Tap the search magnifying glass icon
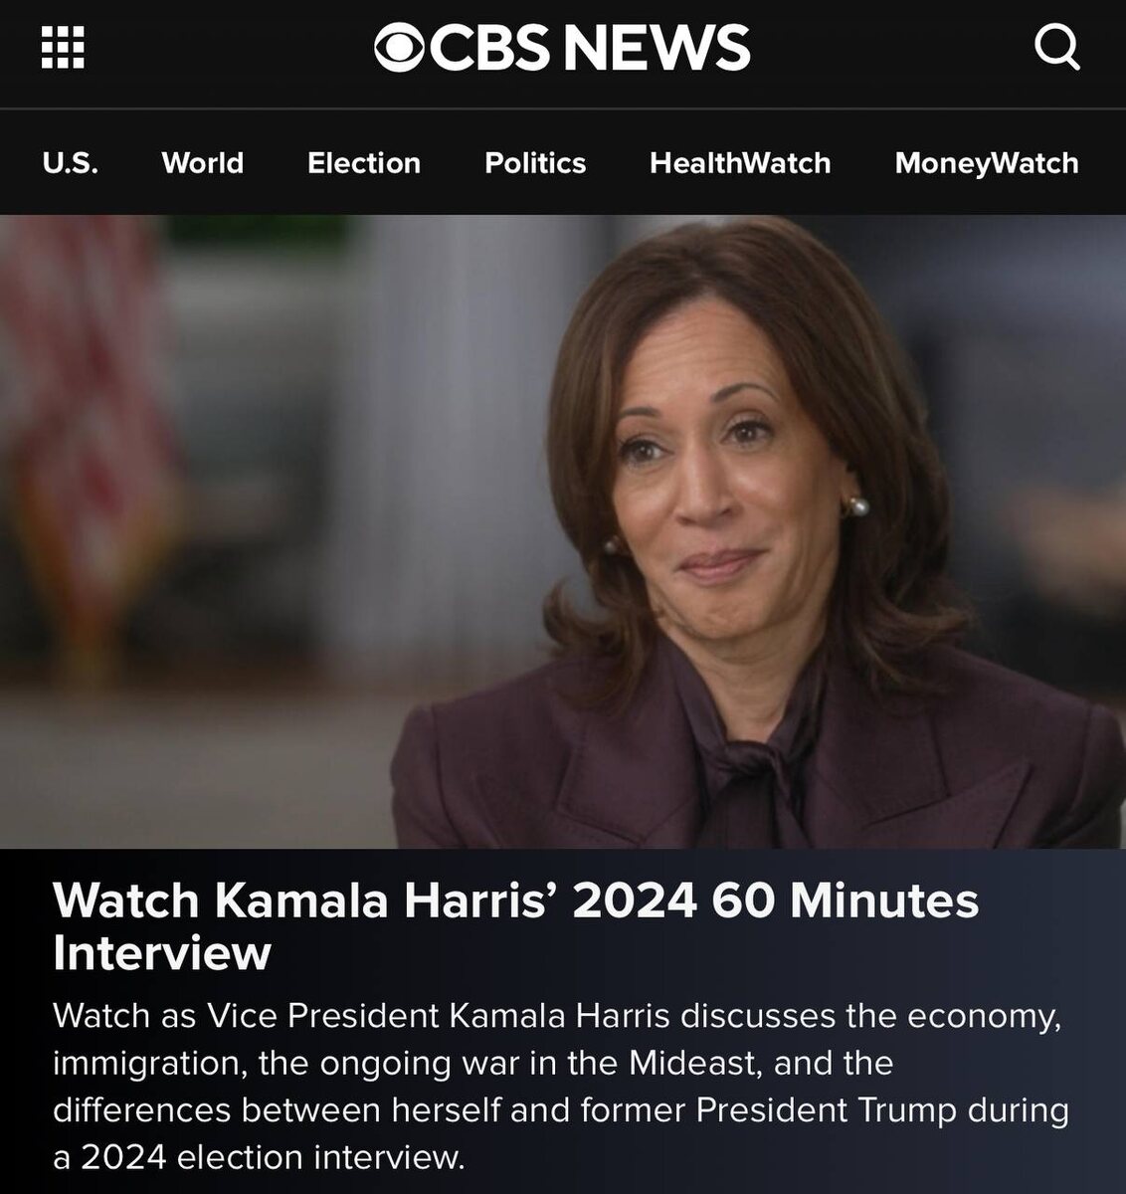Viewport: 1126px width, 1194px height. (1056, 47)
